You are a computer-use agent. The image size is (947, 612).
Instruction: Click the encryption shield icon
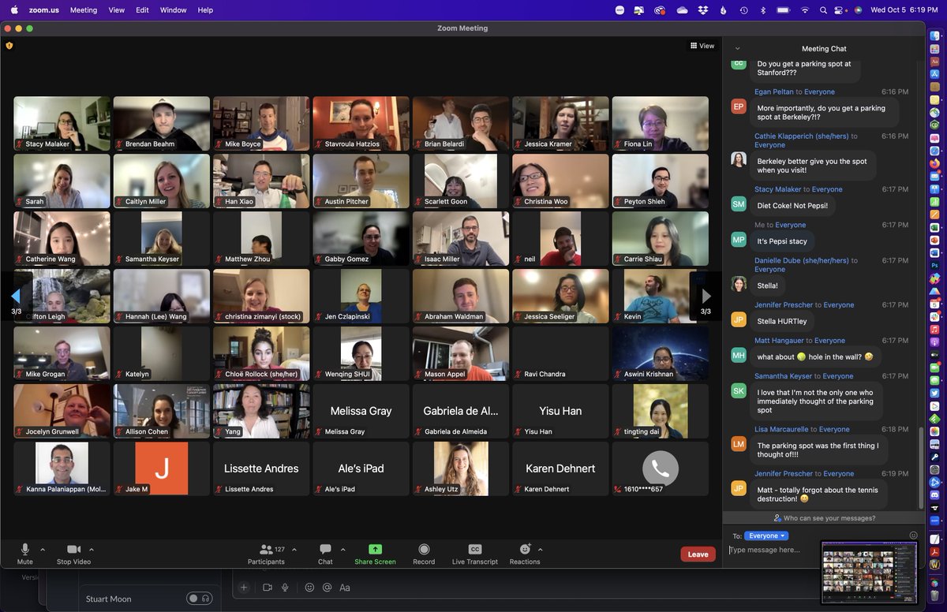click(x=9, y=46)
